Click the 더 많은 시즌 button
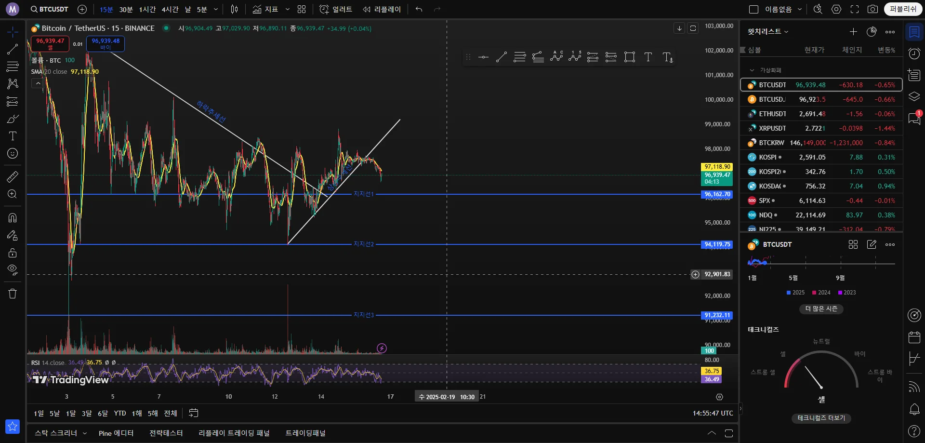Image resolution: width=925 pixels, height=443 pixels. [821, 309]
